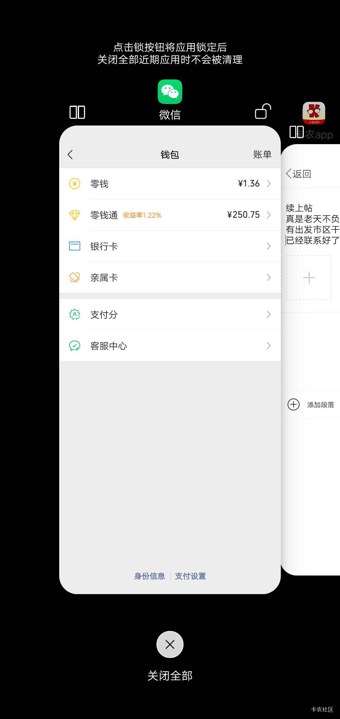Tap the 收益率1.22% label
This screenshot has height=719, width=340.
click(142, 215)
